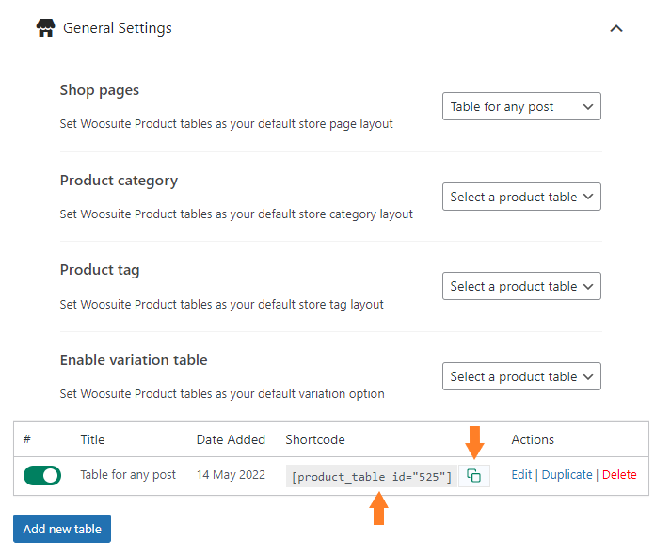The width and height of the screenshot is (671, 555).
Task: Open the Enable variation table dropdown
Action: (x=521, y=376)
